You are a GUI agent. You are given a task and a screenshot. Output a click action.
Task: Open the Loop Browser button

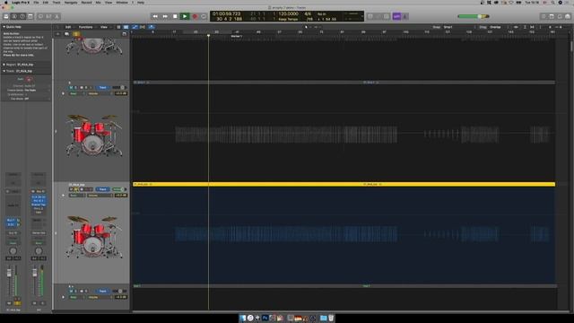pos(560,16)
